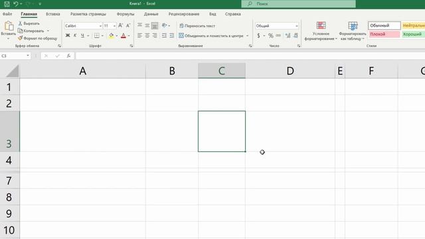Select Top Align icon
The width and height of the screenshot is (425, 239).
(139, 25)
